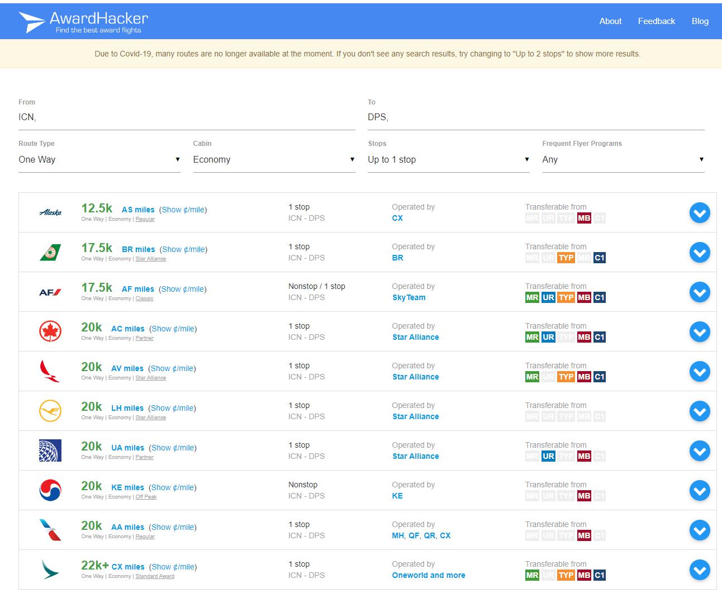Screen dimensions: 722x593
Task: Click the Cathay Pacific logo
Action: click(x=50, y=570)
